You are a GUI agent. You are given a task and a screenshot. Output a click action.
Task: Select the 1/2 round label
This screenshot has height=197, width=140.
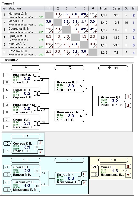click(x=69, y=68)
